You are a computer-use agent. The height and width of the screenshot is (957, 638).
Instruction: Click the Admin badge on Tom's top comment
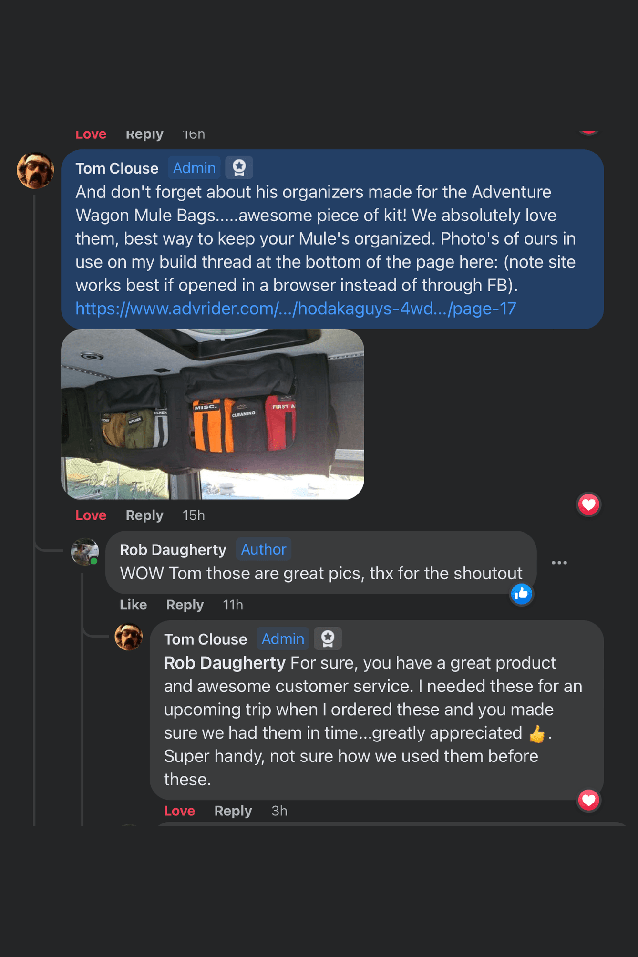point(194,168)
